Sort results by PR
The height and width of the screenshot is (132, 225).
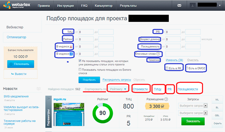169,89
